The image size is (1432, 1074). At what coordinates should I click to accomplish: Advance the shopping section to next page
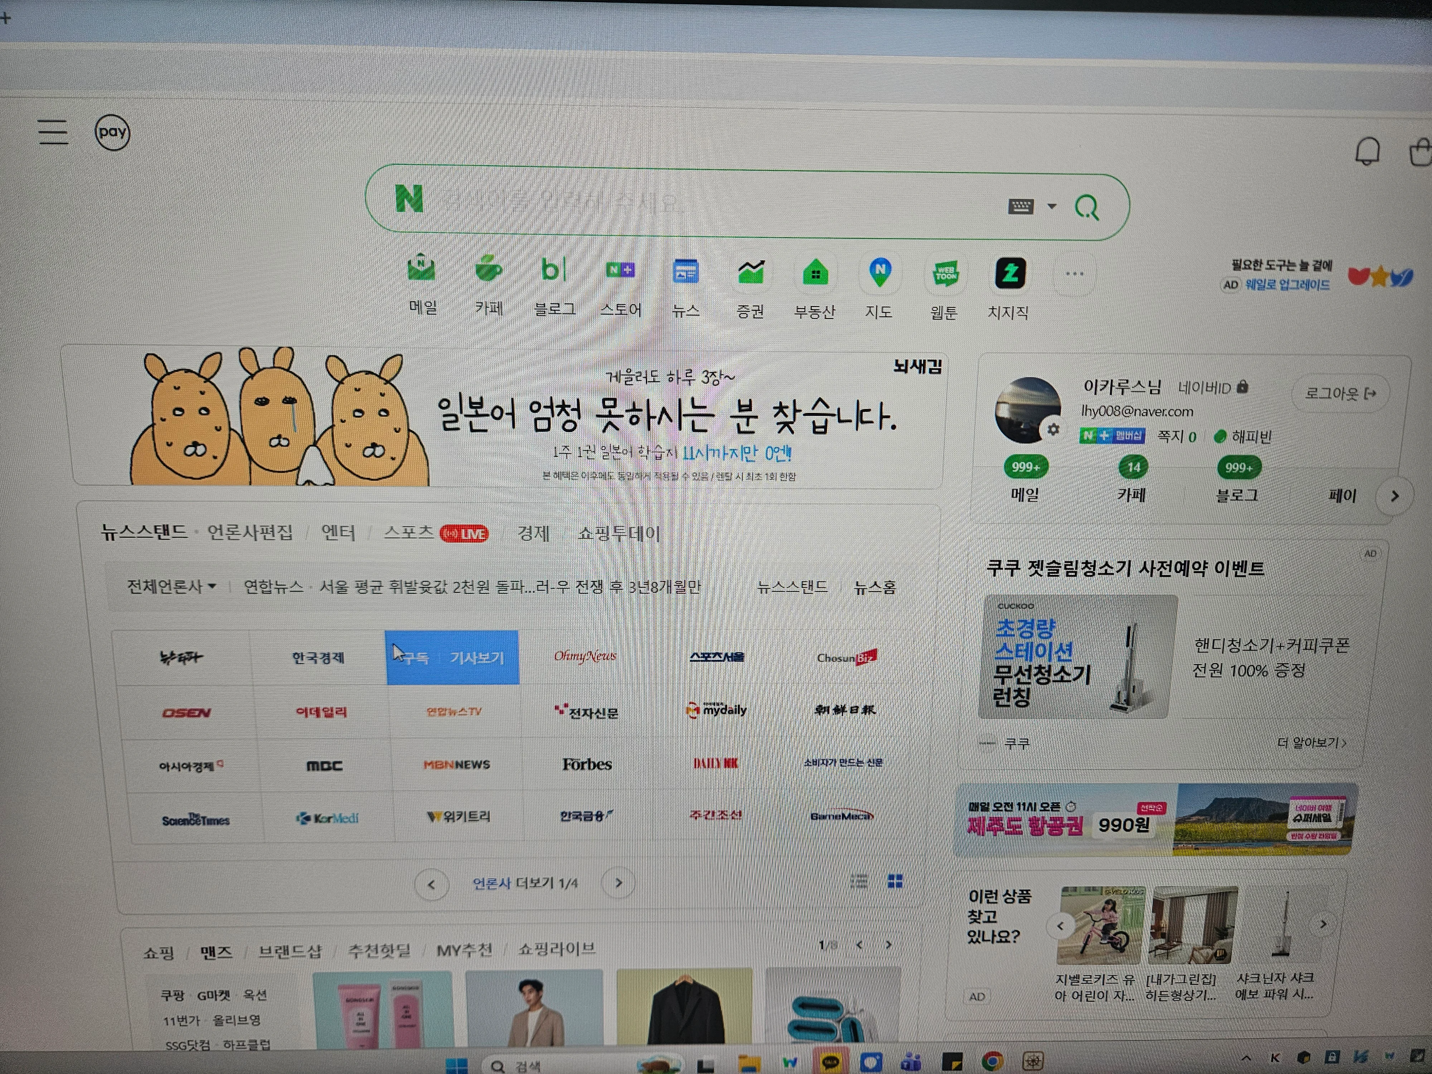[888, 944]
